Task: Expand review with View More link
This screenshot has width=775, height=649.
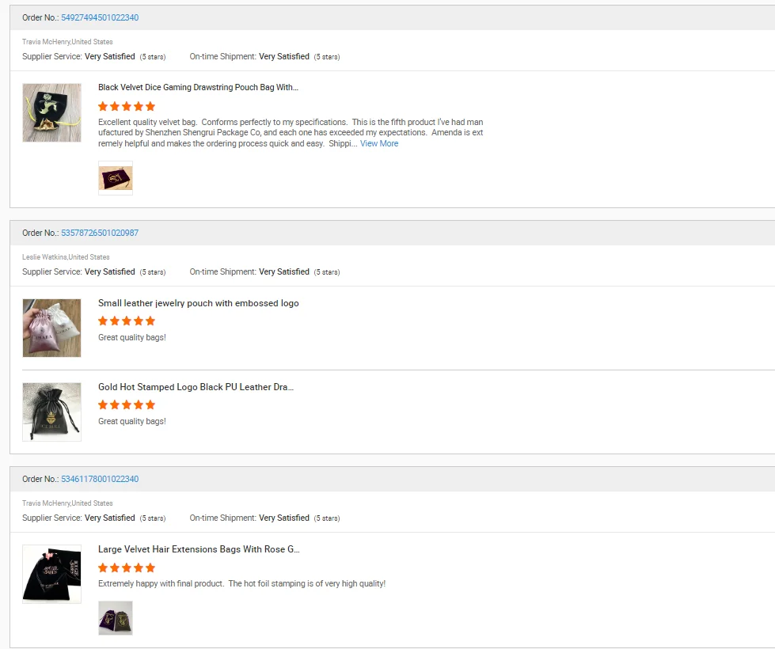Action: click(379, 144)
